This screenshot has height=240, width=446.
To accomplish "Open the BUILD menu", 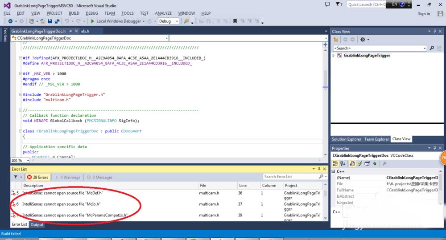I will pos(74,13).
